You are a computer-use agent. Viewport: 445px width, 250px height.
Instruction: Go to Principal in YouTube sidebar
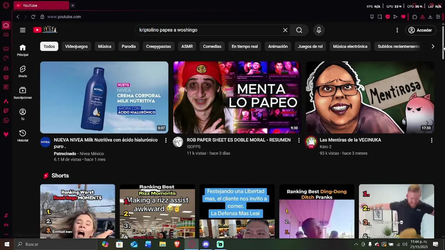pos(23,50)
